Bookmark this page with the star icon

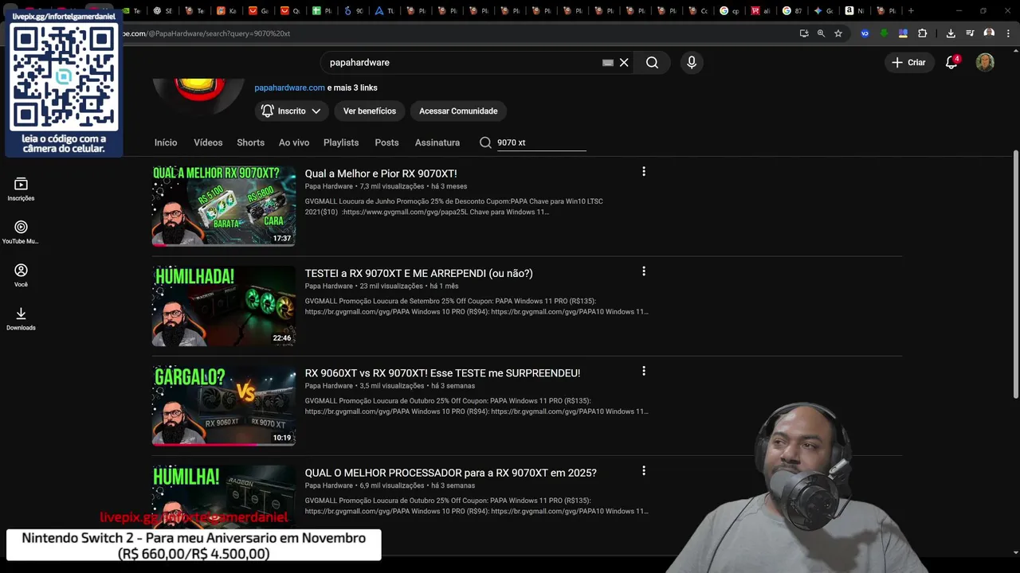(838, 33)
